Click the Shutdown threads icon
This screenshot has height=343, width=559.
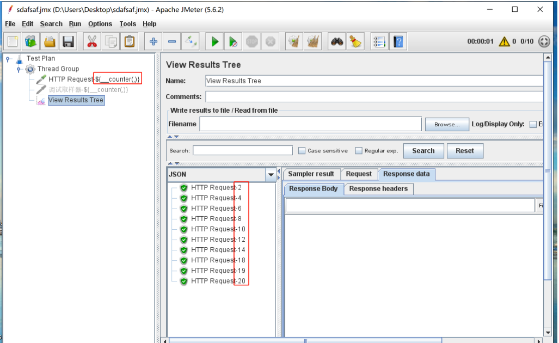click(270, 42)
